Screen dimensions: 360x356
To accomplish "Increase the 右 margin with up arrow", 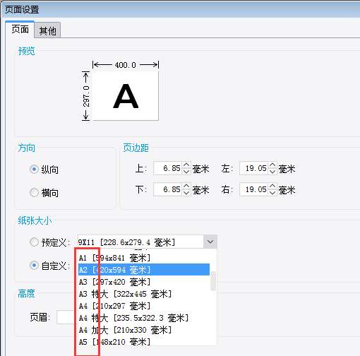I will coord(272,186).
